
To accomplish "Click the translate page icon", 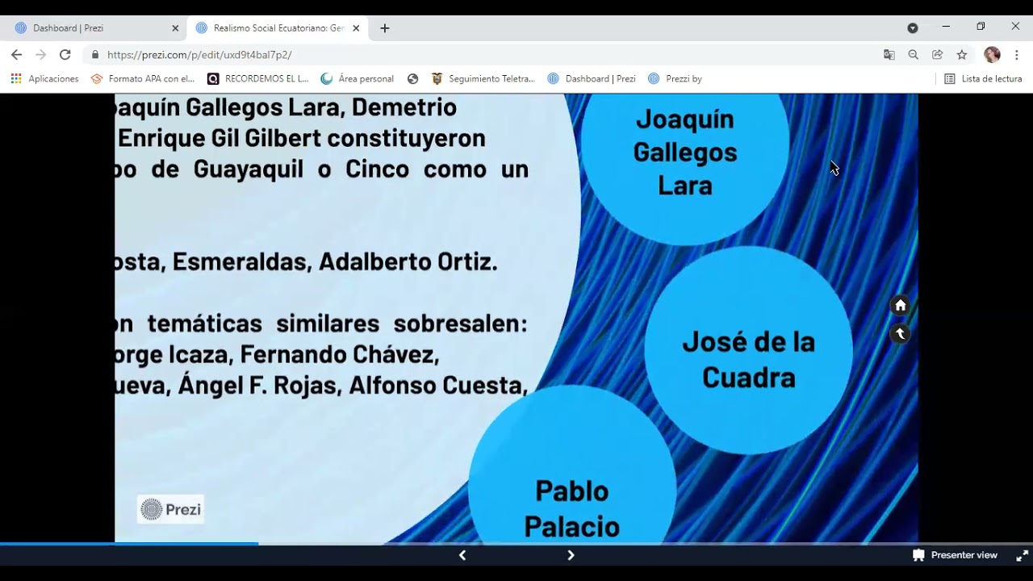I will click(889, 55).
